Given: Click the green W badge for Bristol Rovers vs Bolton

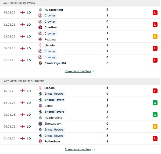Looking at the screenshot, I should [x=155, y=103].
